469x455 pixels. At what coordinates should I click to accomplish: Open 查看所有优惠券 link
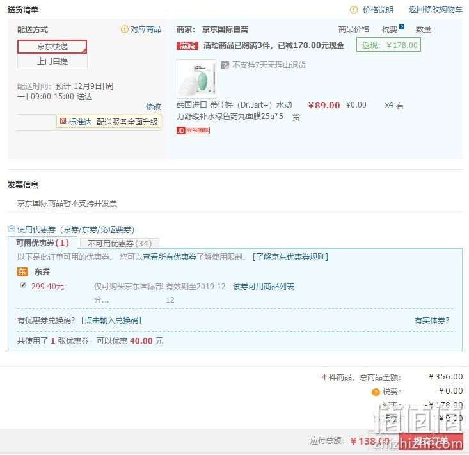point(170,257)
